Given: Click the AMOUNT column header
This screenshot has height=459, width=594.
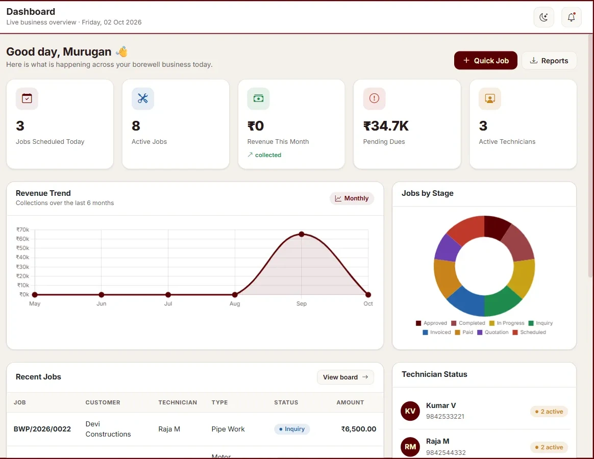Looking at the screenshot, I should click(x=350, y=402).
